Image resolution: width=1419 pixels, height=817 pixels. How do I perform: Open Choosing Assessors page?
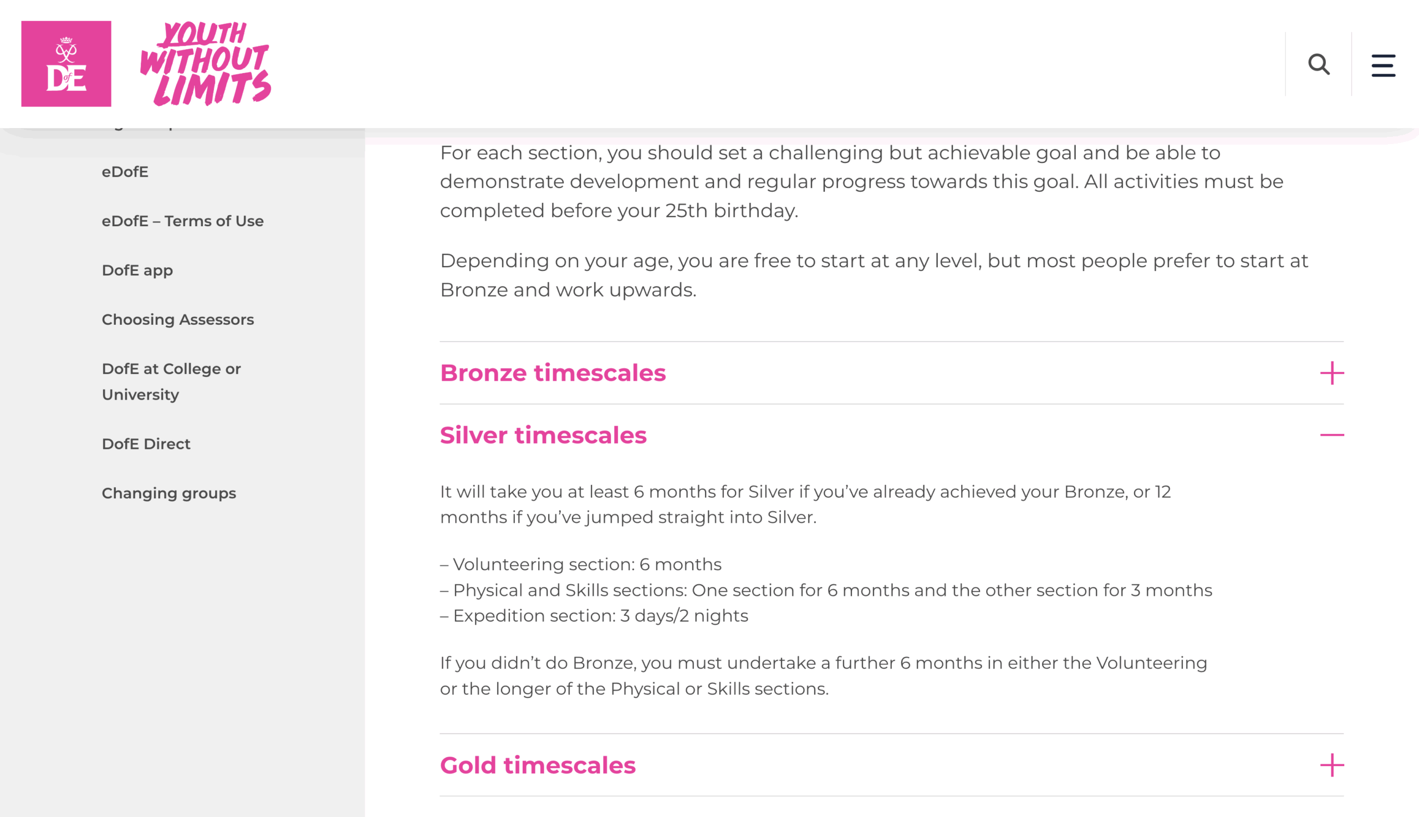178,320
